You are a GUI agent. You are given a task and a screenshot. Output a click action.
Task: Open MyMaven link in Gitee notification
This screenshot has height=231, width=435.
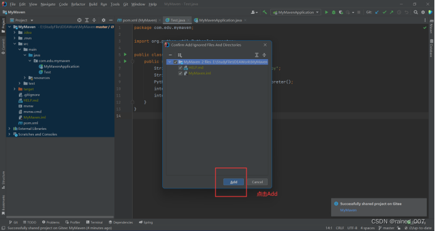[x=348, y=210]
